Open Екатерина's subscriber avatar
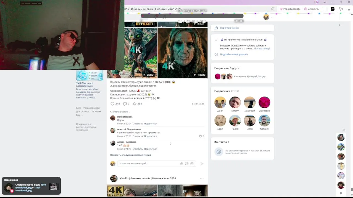Image resolution: width=353 pixels, height=198 pixels. coord(264,102)
